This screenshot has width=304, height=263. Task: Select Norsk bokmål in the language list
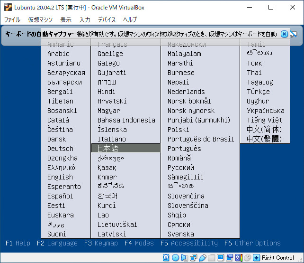(189, 101)
